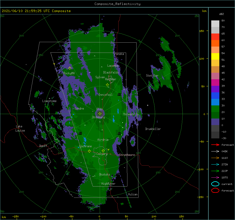Click the RockyMH town label

coord(69,73)
